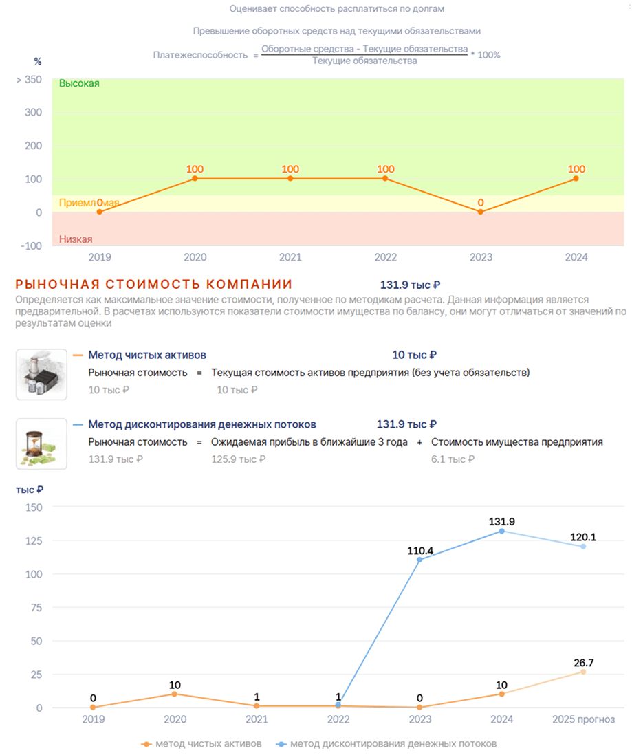Select the 110.4 data point for 2023

[x=419, y=560]
